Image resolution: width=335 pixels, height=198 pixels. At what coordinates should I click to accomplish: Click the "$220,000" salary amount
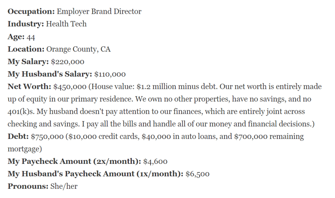pyautogui.click(x=68, y=62)
